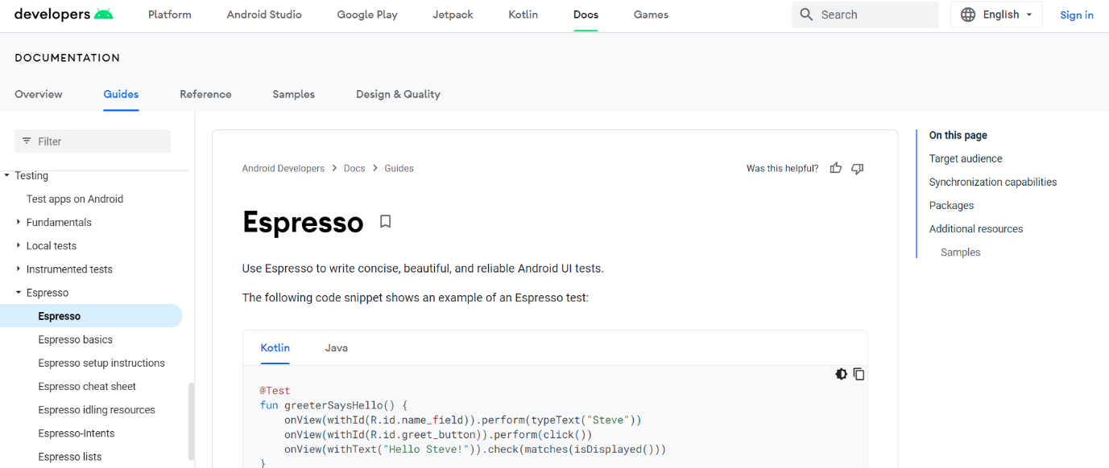
Task: Switch to the Overview tab
Action: (39, 94)
